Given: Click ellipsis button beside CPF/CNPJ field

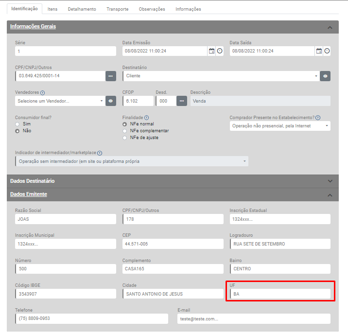Looking at the screenshot, I should pyautogui.click(x=111, y=76).
